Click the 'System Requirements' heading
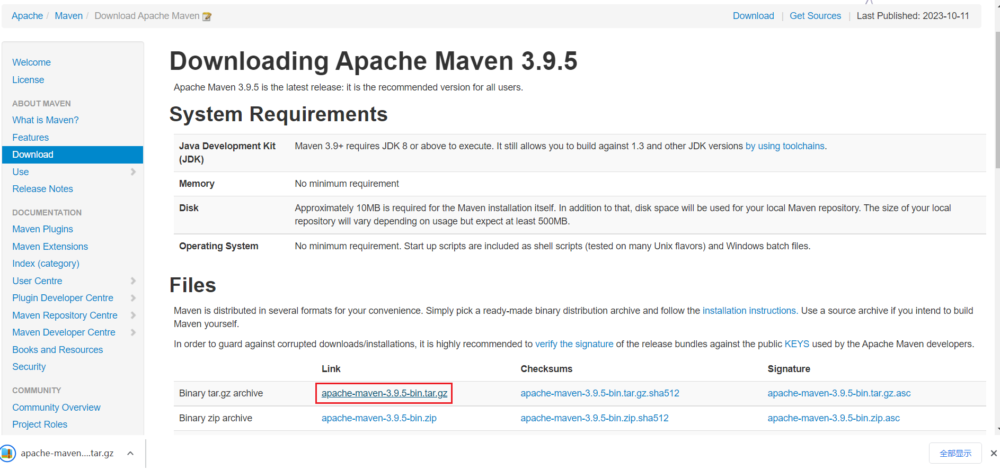This screenshot has width=1000, height=470. point(279,114)
